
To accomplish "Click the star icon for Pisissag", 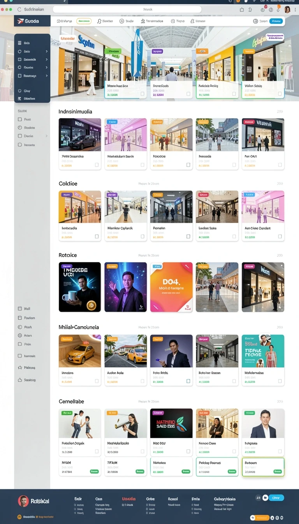I will point(20,367).
